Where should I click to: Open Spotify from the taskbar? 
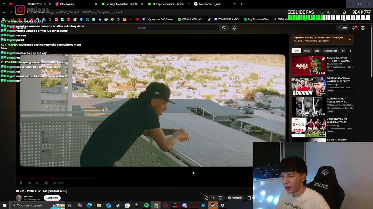coord(146,206)
